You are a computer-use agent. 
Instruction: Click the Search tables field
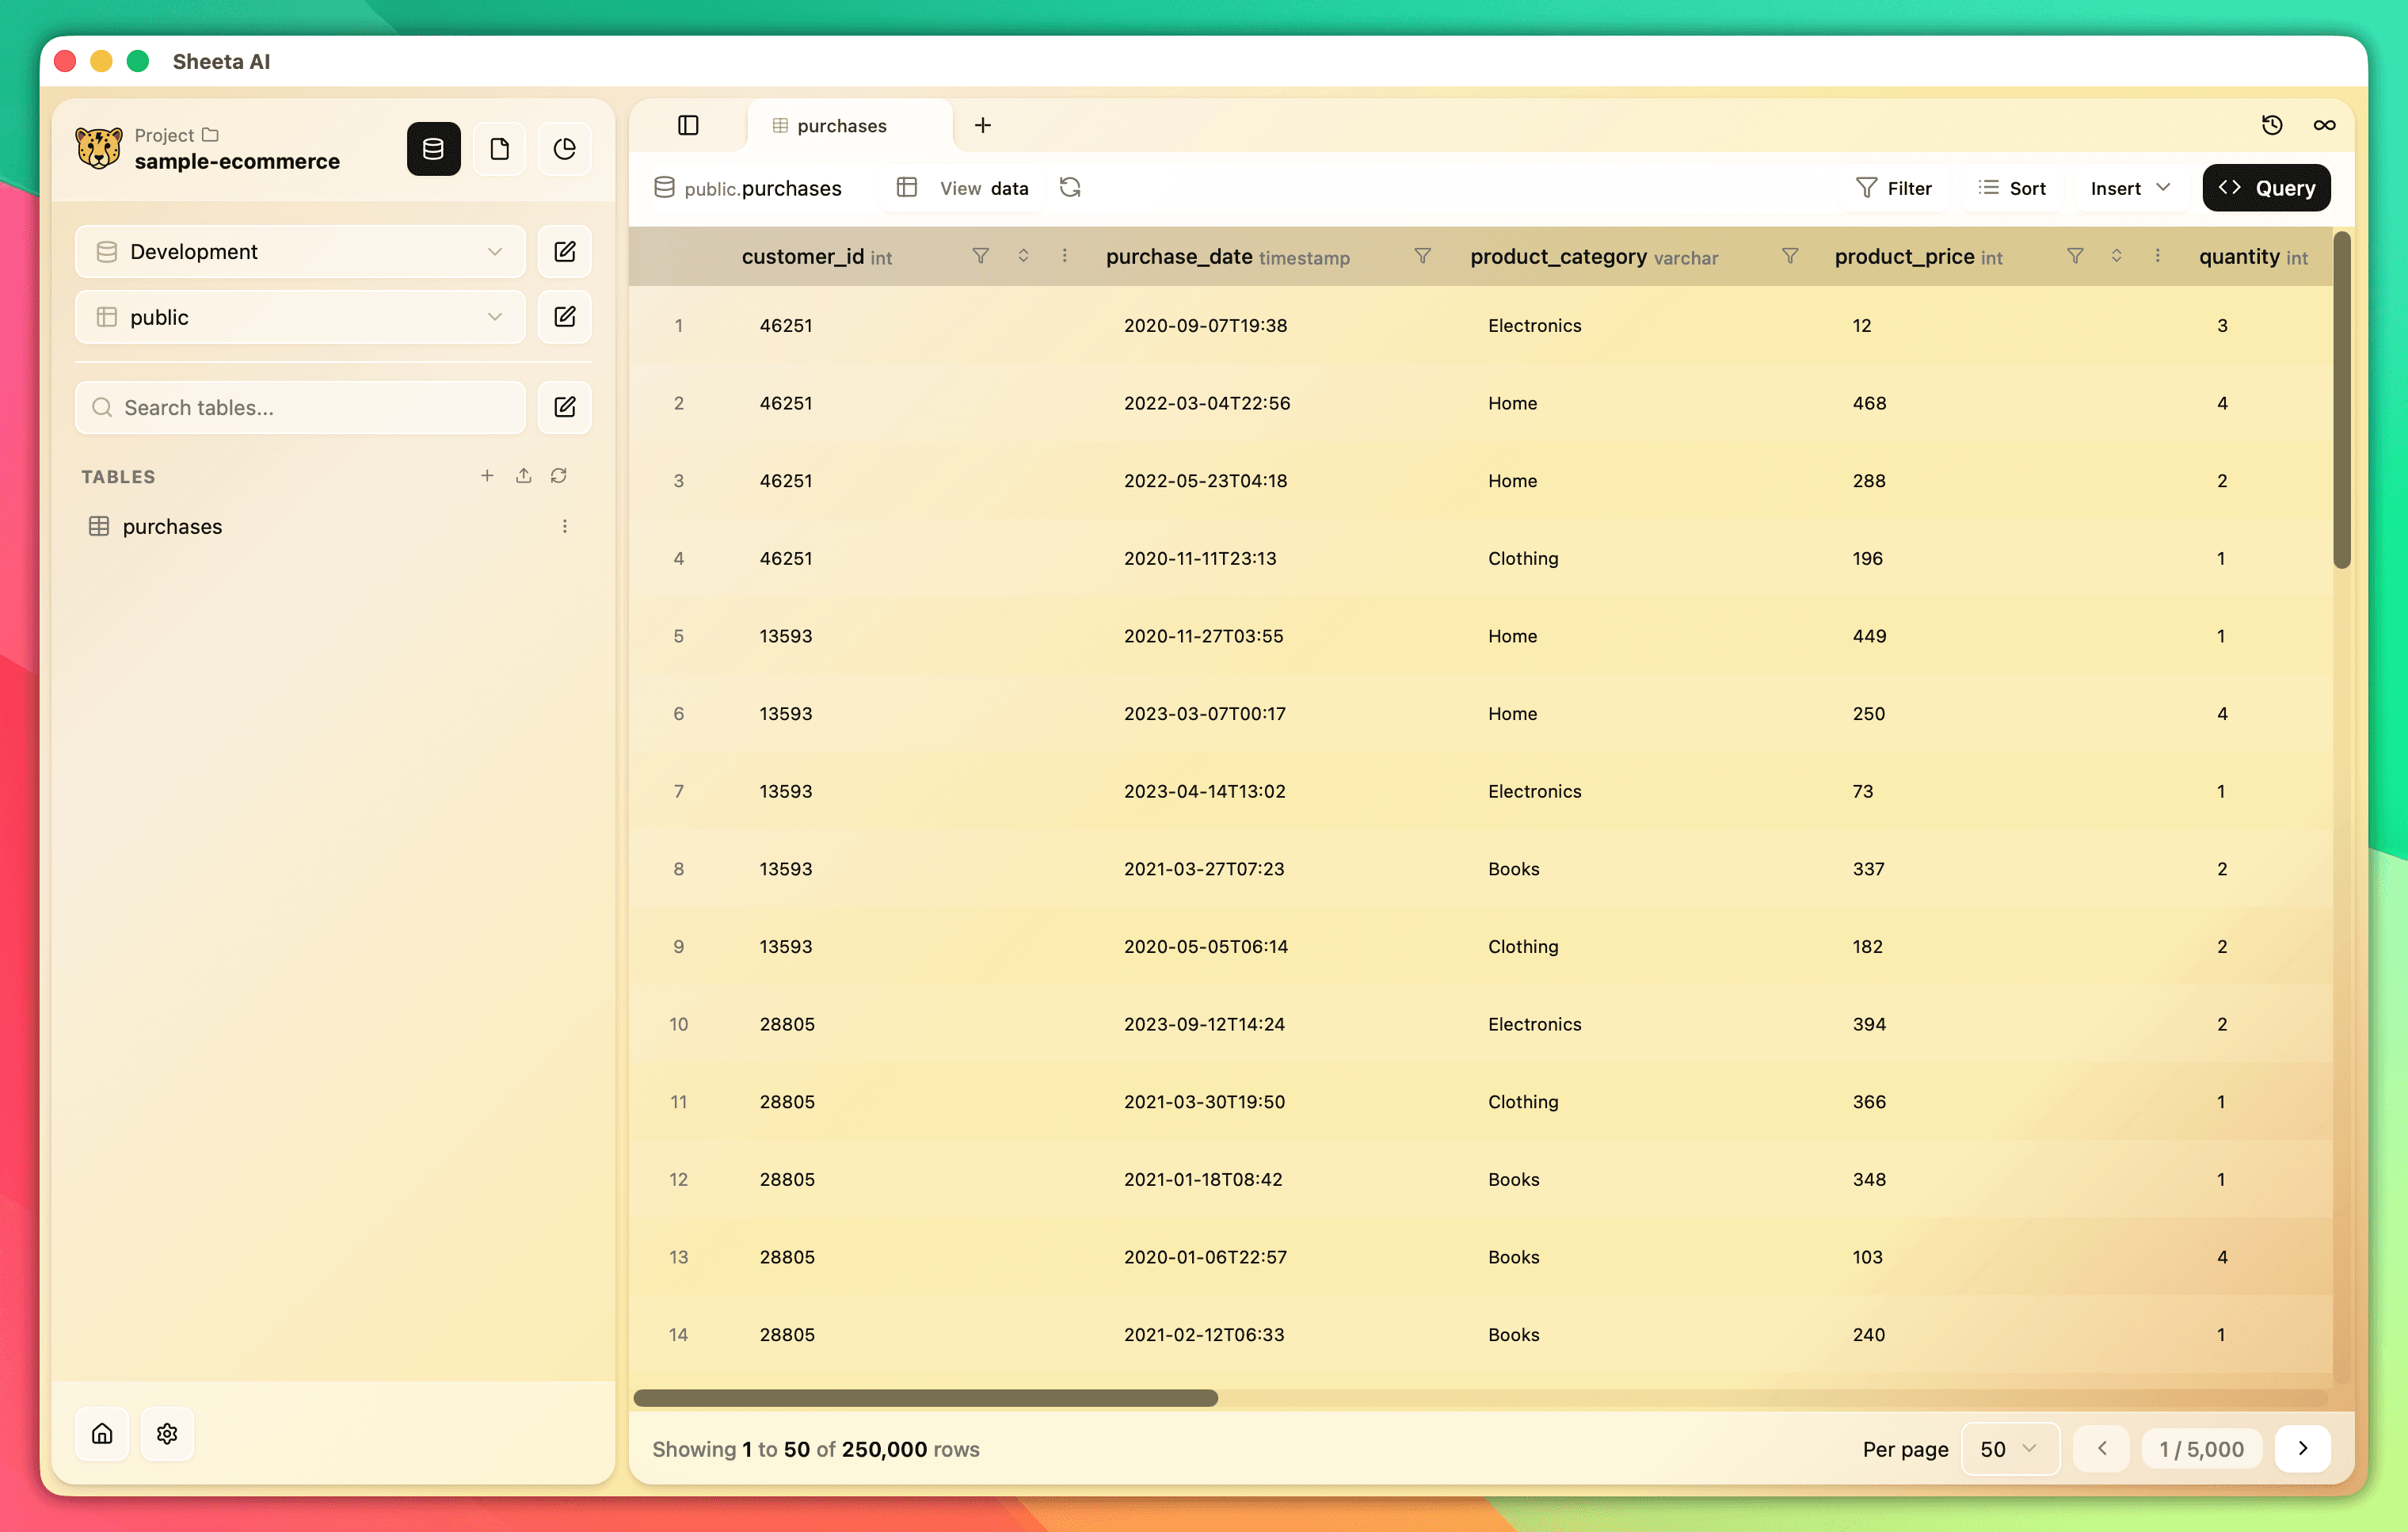(x=298, y=407)
